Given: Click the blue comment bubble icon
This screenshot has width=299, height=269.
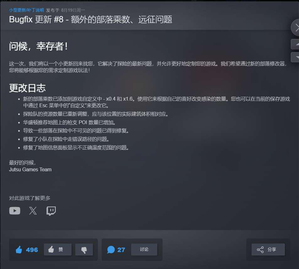Looking at the screenshot, I should click(x=111, y=250).
